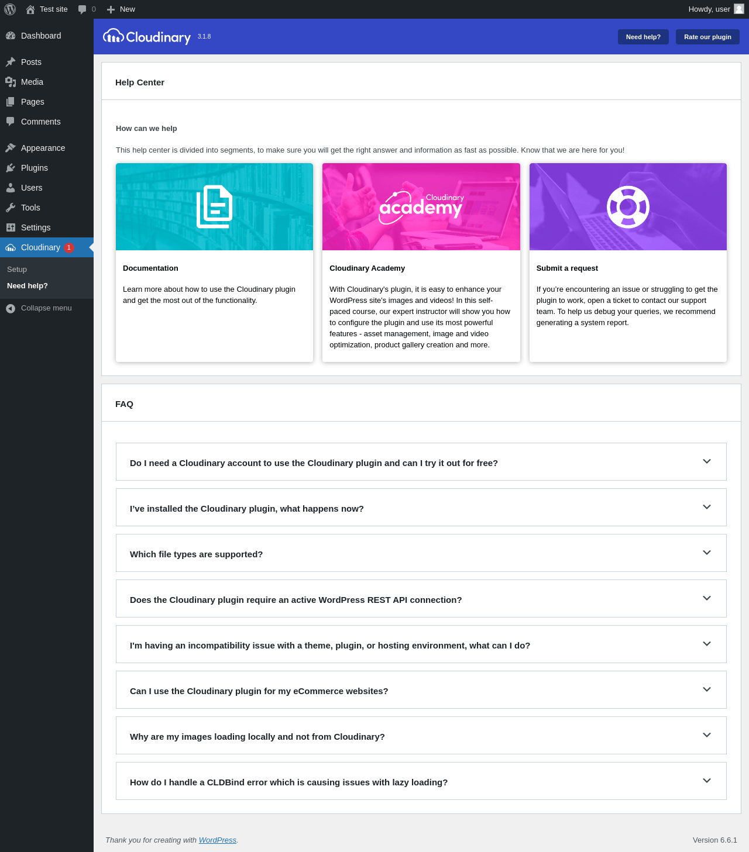Click the Appearance paintbrush icon
This screenshot has height=852, width=749.
coord(11,148)
